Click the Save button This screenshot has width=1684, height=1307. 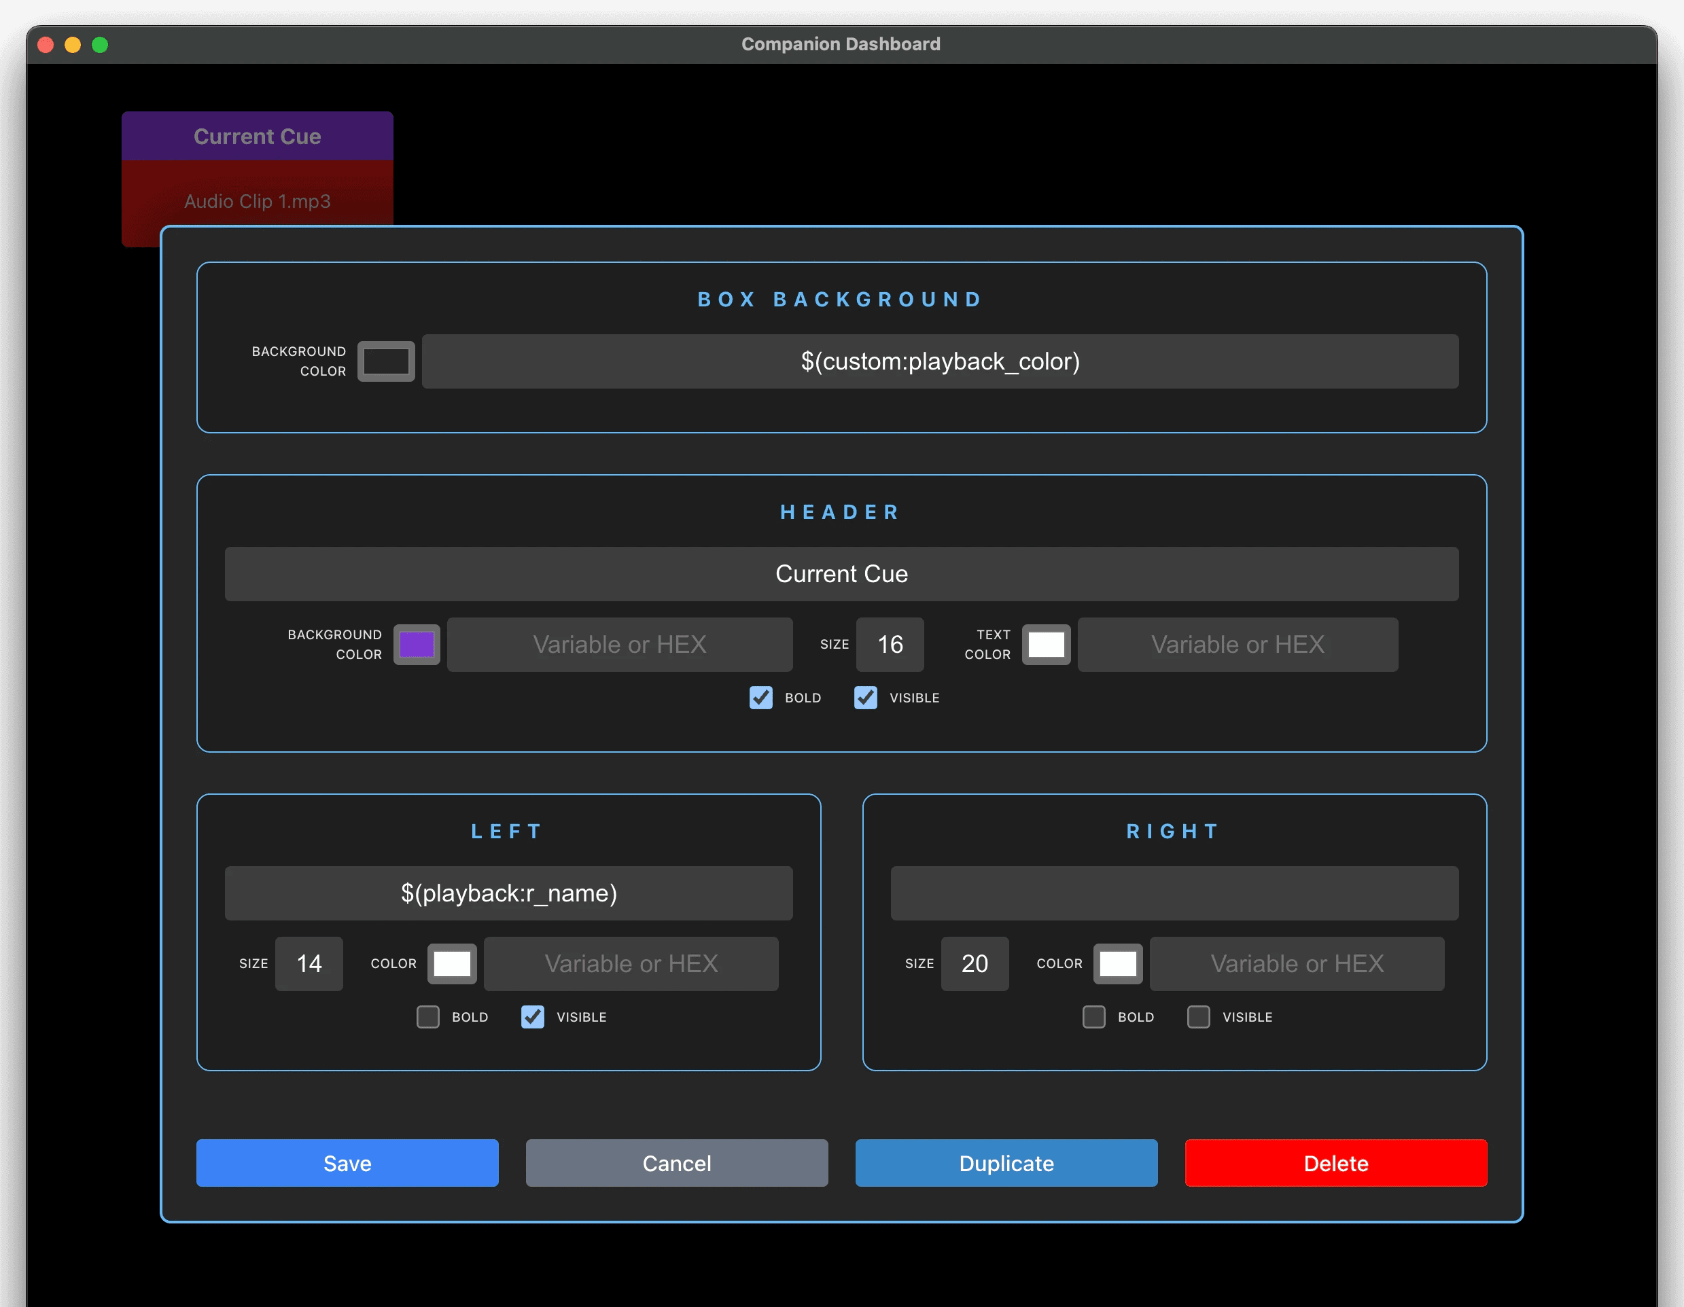(x=347, y=1163)
